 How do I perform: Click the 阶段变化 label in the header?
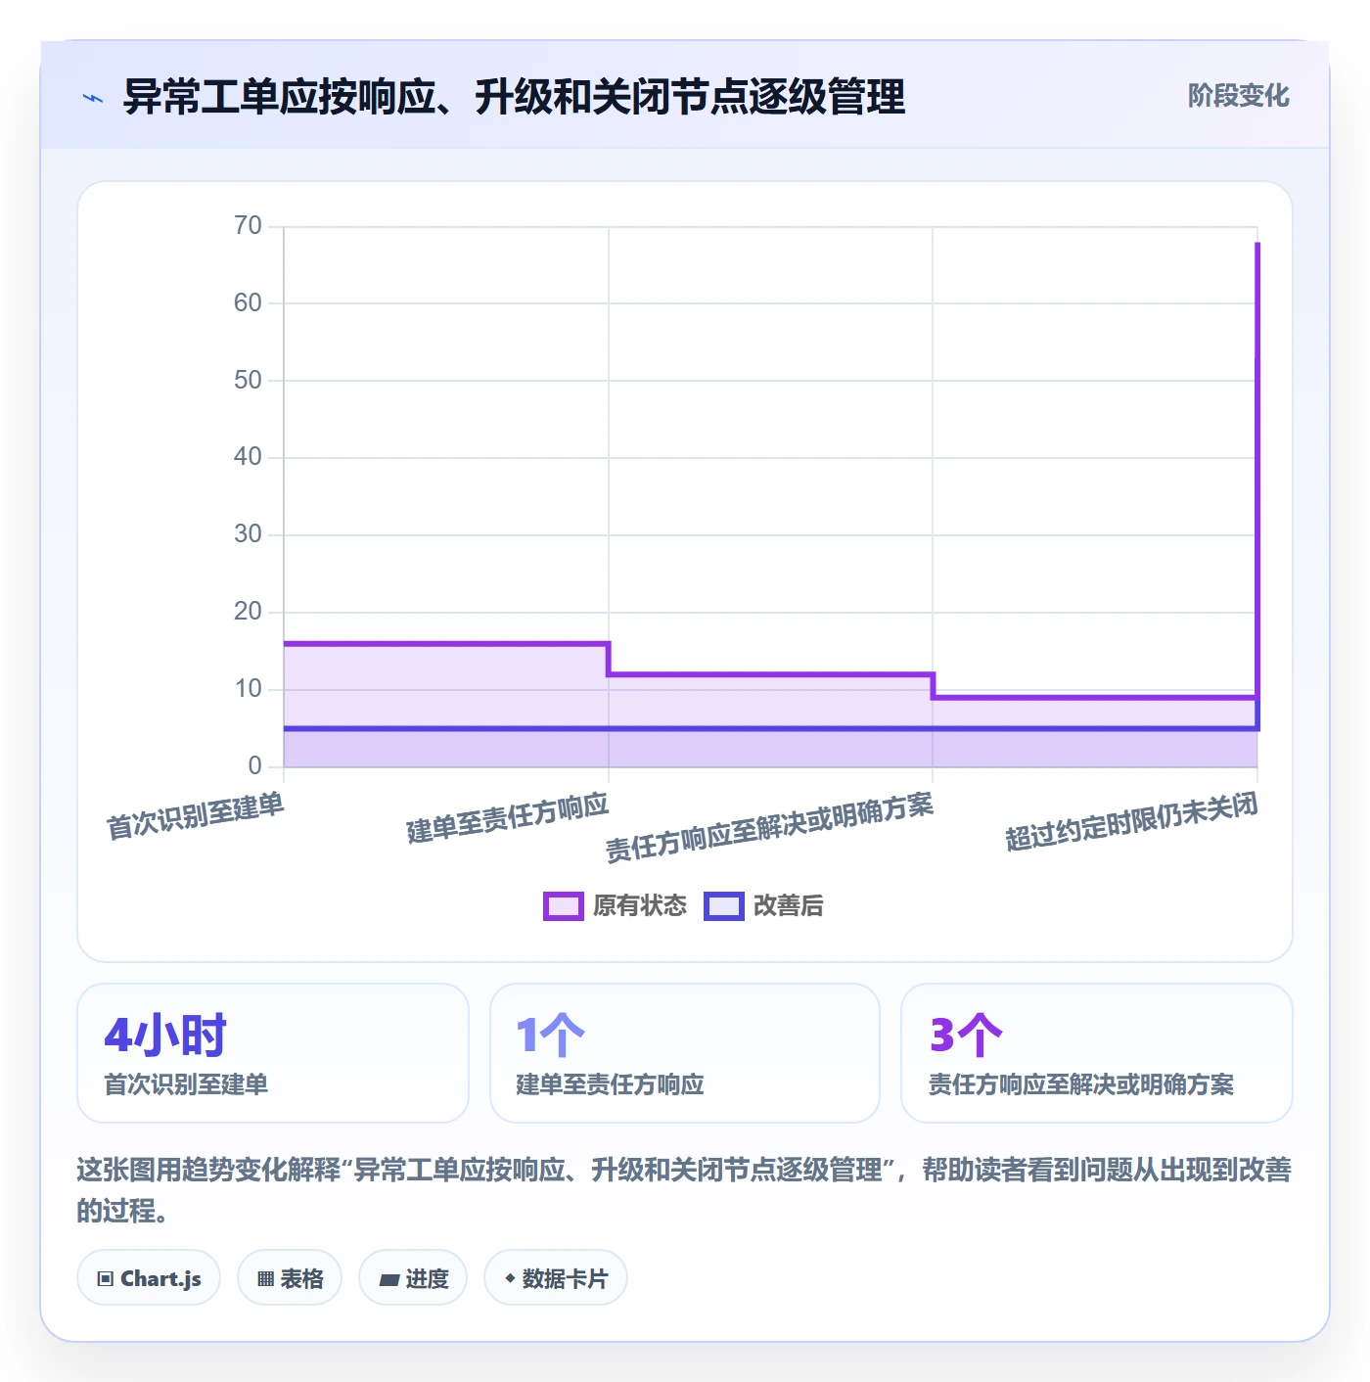[1238, 96]
